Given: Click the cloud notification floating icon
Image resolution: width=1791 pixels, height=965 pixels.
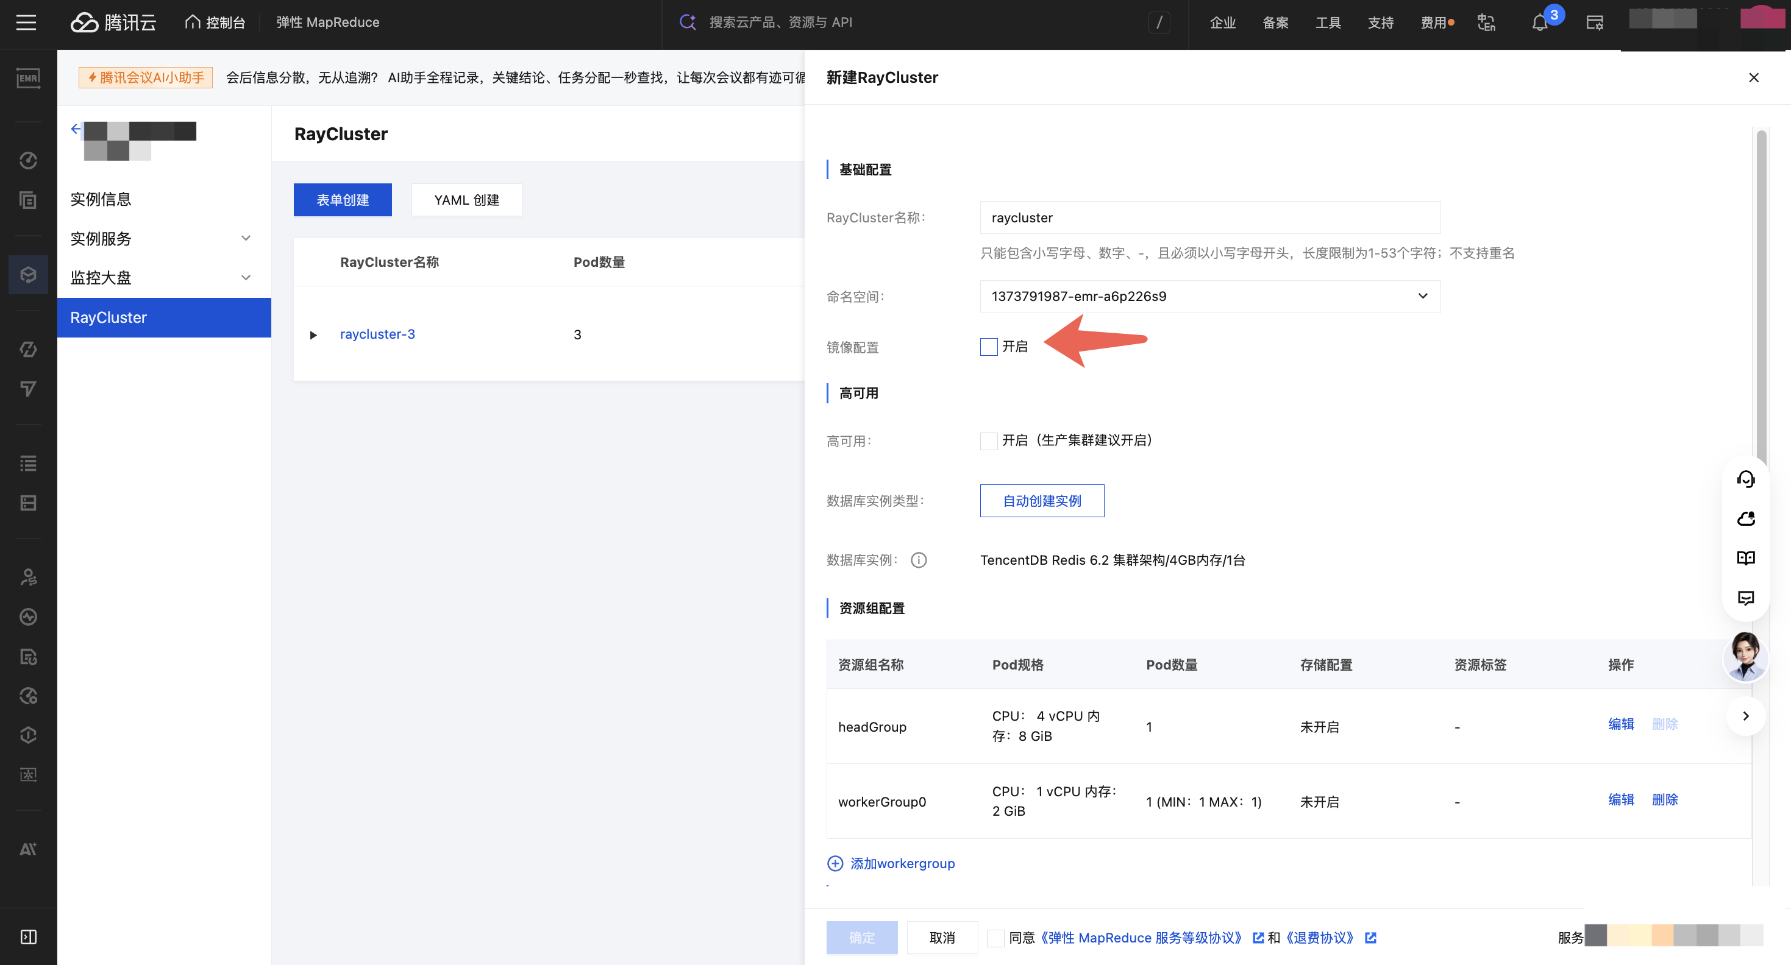Looking at the screenshot, I should point(1746,518).
